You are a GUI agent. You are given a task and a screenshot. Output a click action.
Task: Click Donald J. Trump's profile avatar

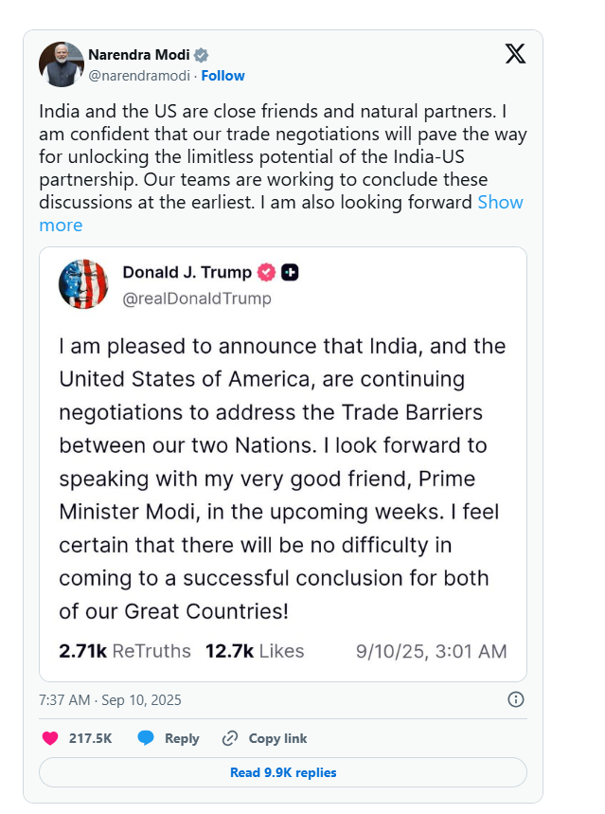coord(83,284)
